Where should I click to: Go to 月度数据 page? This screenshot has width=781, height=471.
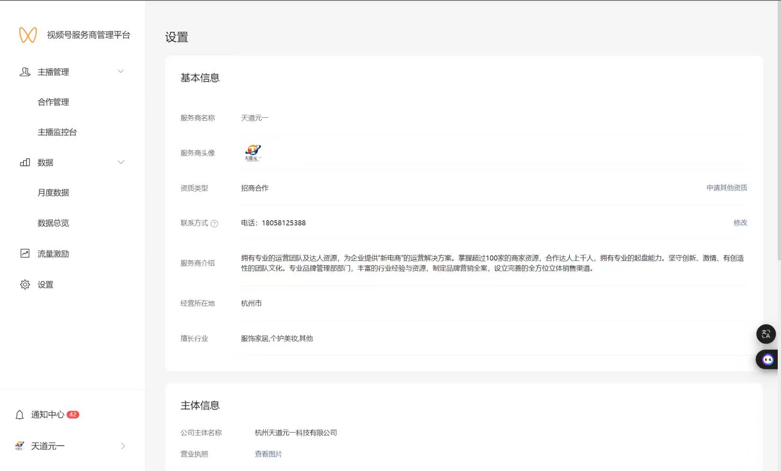coord(53,192)
